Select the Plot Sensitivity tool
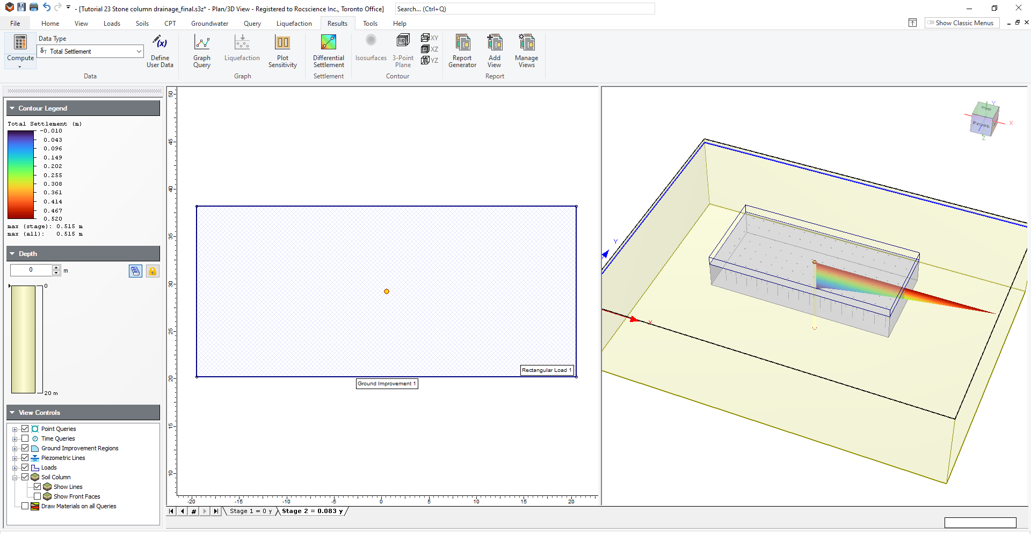Image resolution: width=1031 pixels, height=534 pixels. pos(282,51)
